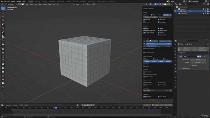The image size is (210, 118).
Task: Open the Global transform orientation dropdown
Action: coord(77,4)
